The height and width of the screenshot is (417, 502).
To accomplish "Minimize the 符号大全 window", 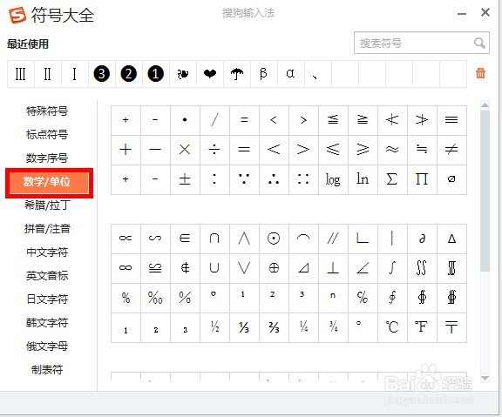I will pyautogui.click(x=462, y=13).
